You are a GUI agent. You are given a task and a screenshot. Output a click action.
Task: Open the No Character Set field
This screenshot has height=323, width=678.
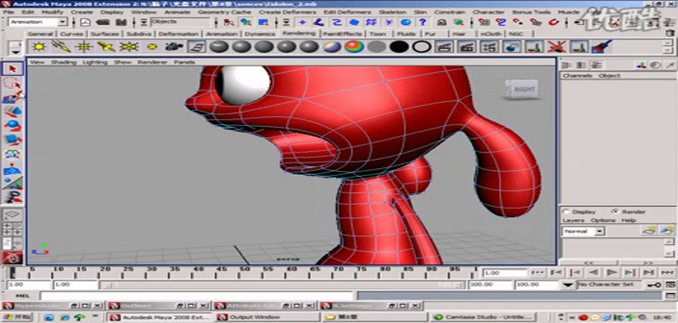609,284
